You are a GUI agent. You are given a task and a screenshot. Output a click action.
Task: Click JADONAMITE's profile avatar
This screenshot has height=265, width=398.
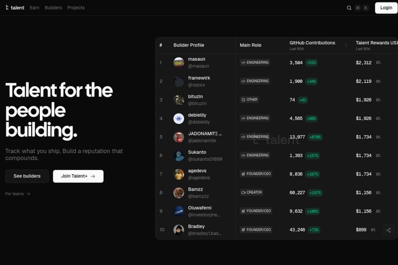tap(179, 137)
